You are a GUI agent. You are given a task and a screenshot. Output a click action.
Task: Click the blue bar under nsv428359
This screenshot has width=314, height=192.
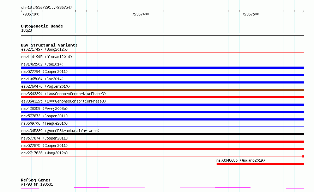162,112
